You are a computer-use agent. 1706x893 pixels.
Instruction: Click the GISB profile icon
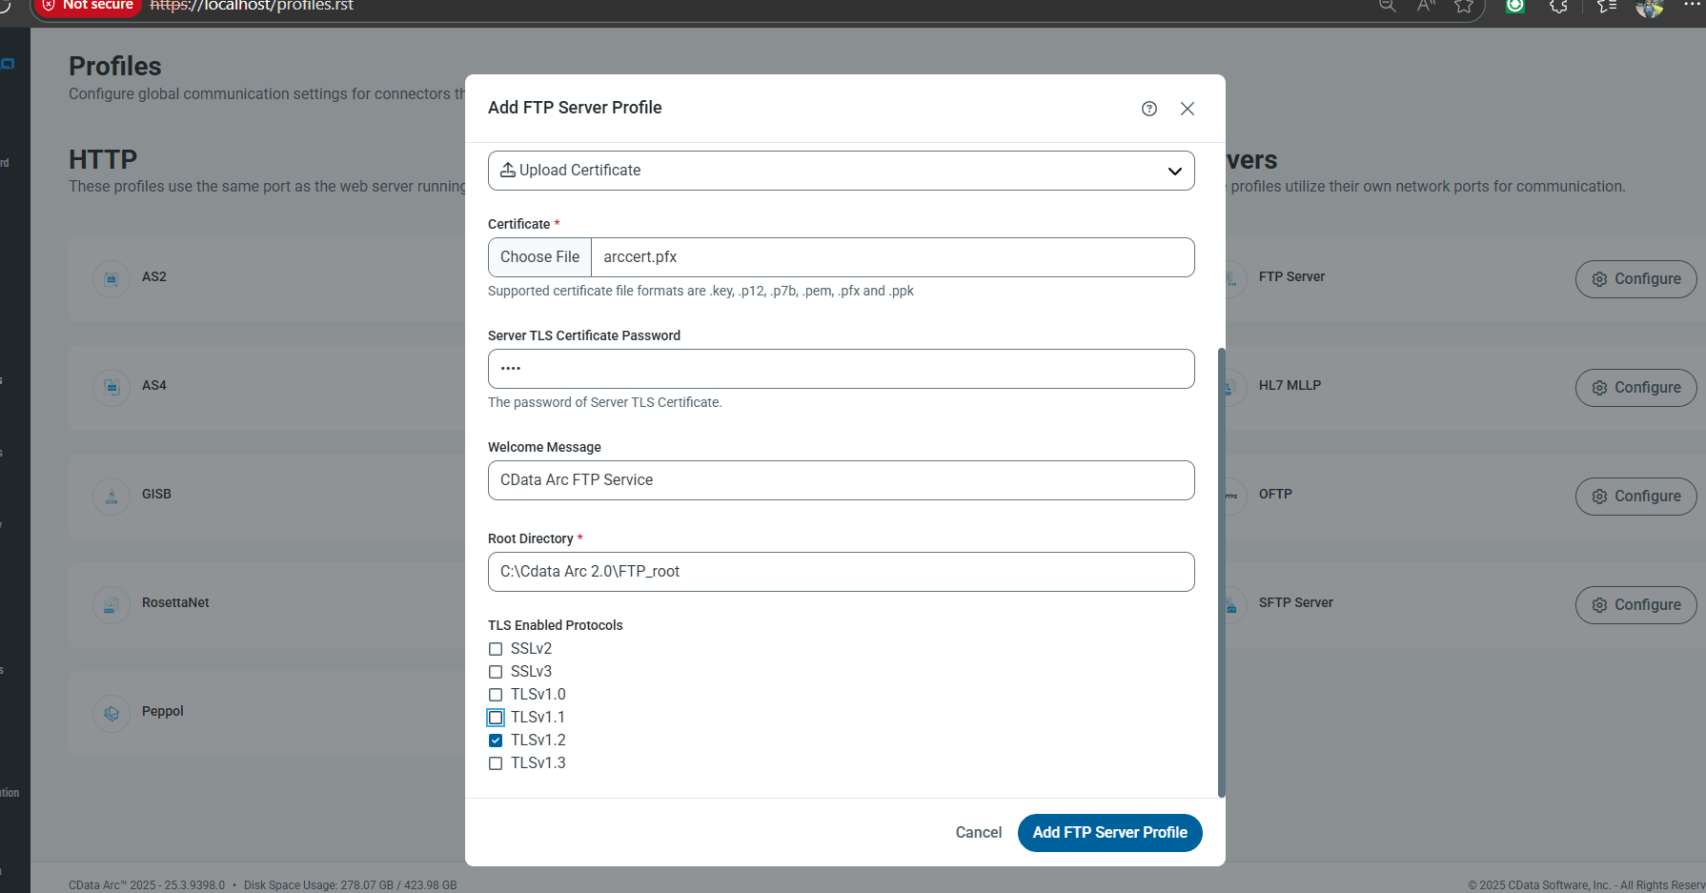pos(112,496)
